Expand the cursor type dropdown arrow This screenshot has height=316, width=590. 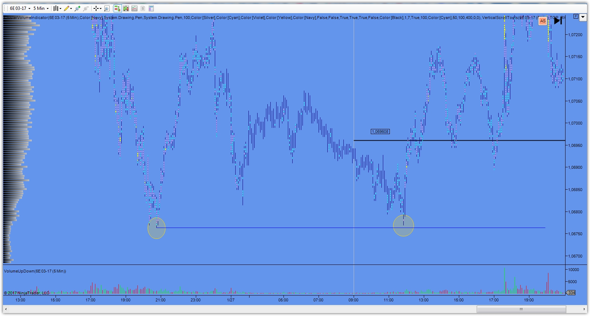pyautogui.click(x=100, y=8)
